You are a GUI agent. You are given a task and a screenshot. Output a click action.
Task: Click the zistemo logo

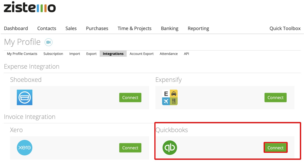[30, 8]
